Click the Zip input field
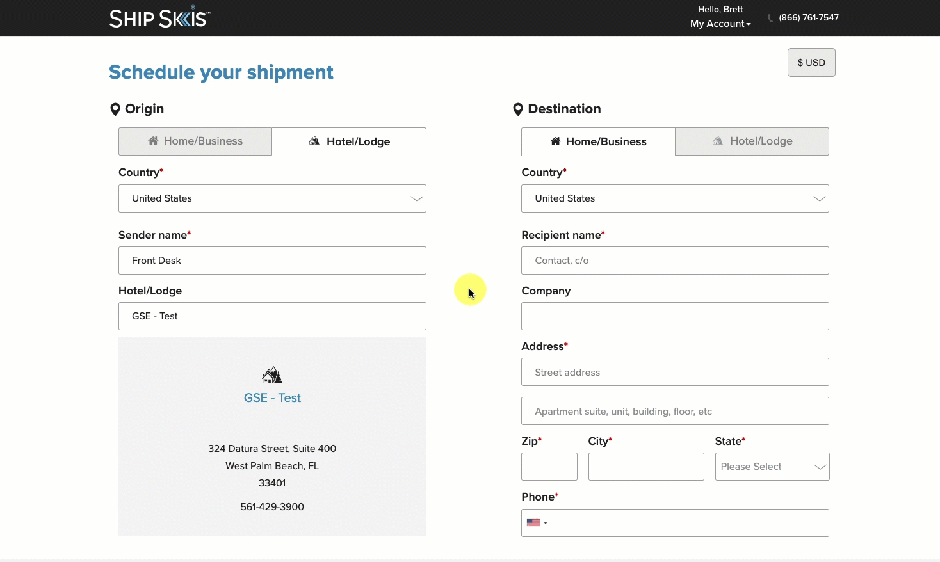This screenshot has width=940, height=562. pyautogui.click(x=549, y=467)
